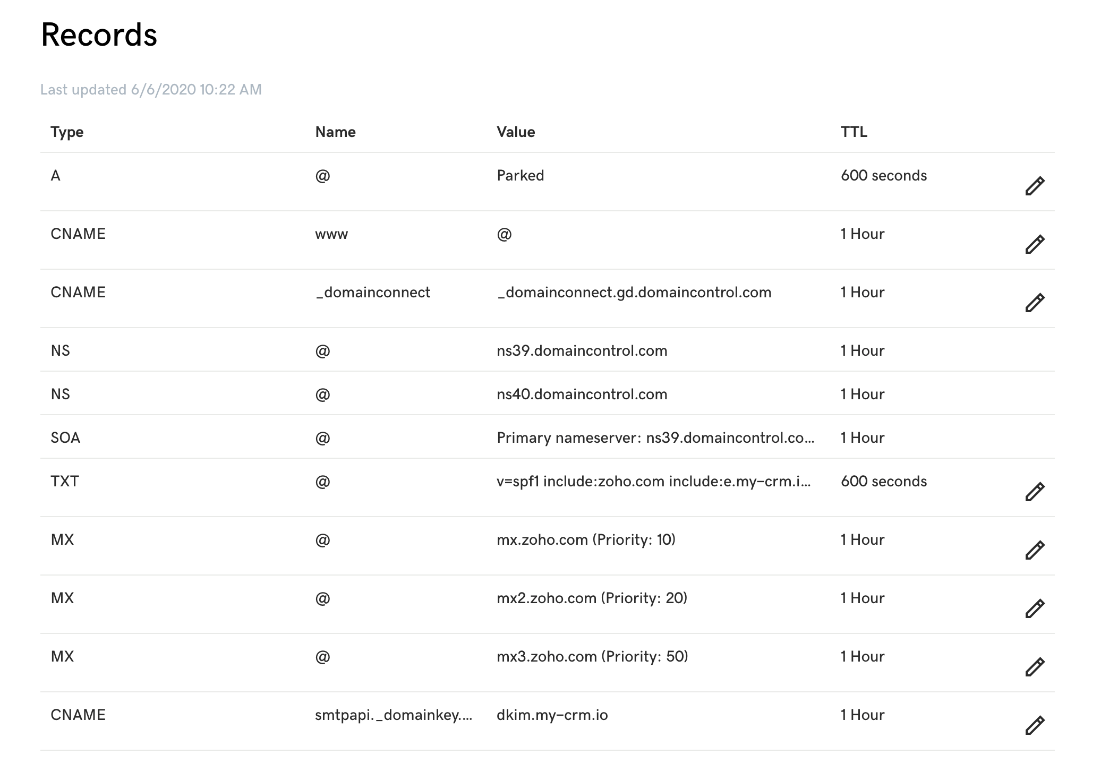Select mx3.zoho.com (Priority: 50) value
Image resolution: width=1109 pixels, height=772 pixels.
point(592,657)
